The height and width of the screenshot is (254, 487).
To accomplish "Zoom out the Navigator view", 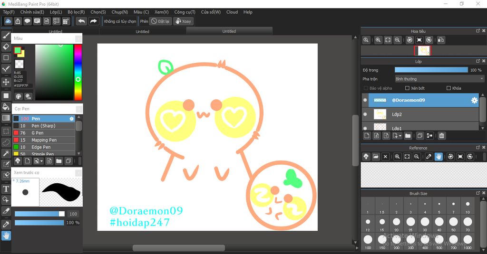I will click(397, 40).
